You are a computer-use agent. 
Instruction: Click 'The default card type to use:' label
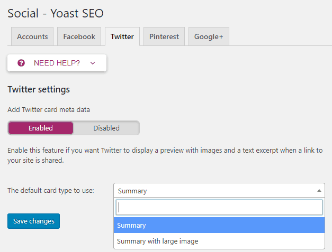click(51, 191)
